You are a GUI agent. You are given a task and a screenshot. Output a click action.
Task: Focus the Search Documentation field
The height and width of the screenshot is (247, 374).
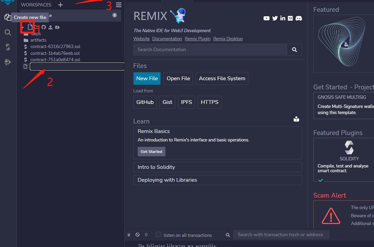tap(210, 49)
